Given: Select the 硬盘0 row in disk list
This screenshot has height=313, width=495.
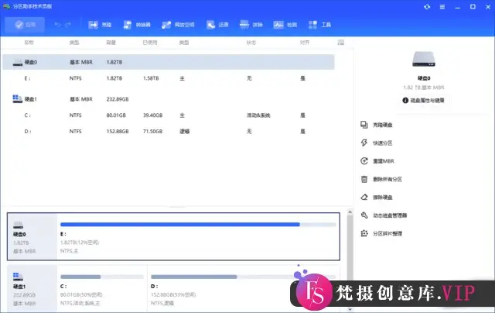Looking at the screenshot, I should [169, 62].
